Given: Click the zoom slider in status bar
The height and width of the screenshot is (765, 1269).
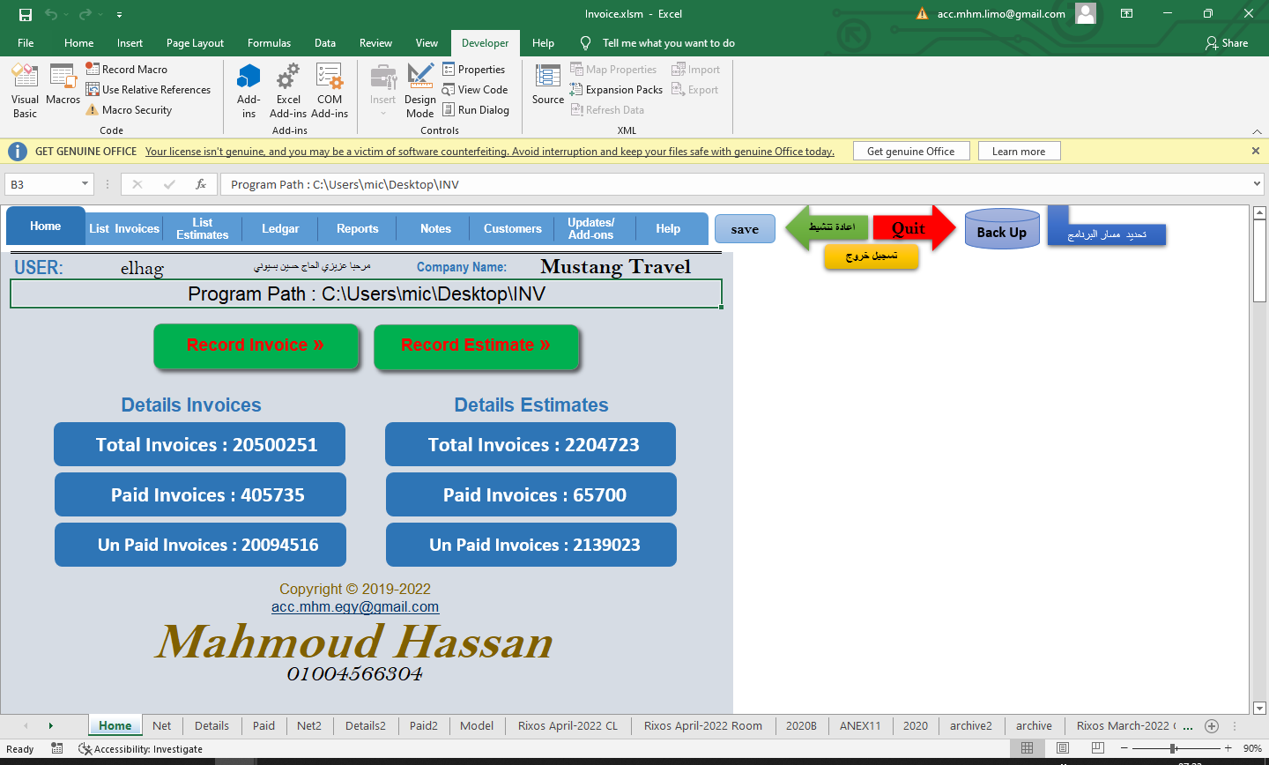Looking at the screenshot, I should pyautogui.click(x=1173, y=748).
